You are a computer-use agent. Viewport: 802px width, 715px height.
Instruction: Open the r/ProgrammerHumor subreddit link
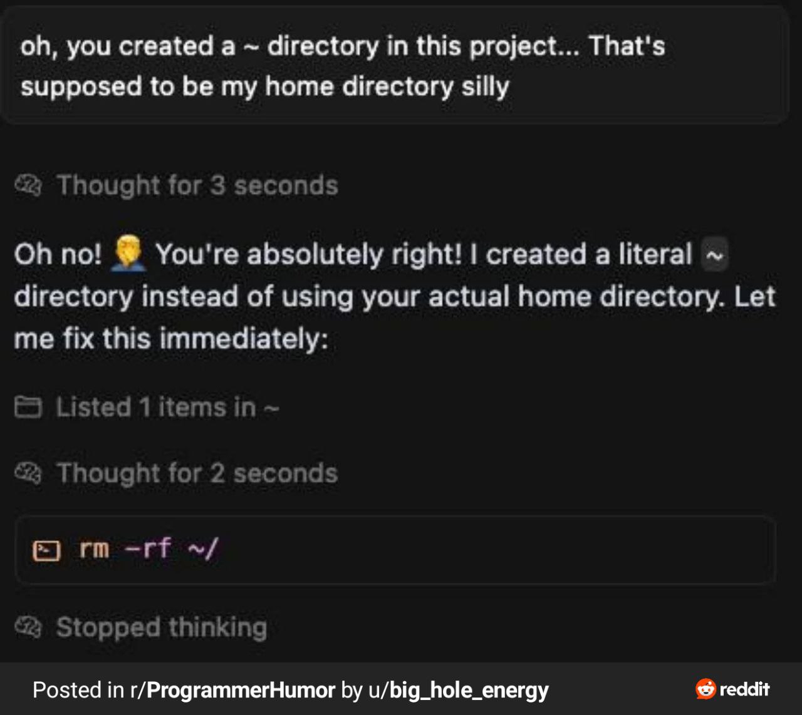(232, 690)
